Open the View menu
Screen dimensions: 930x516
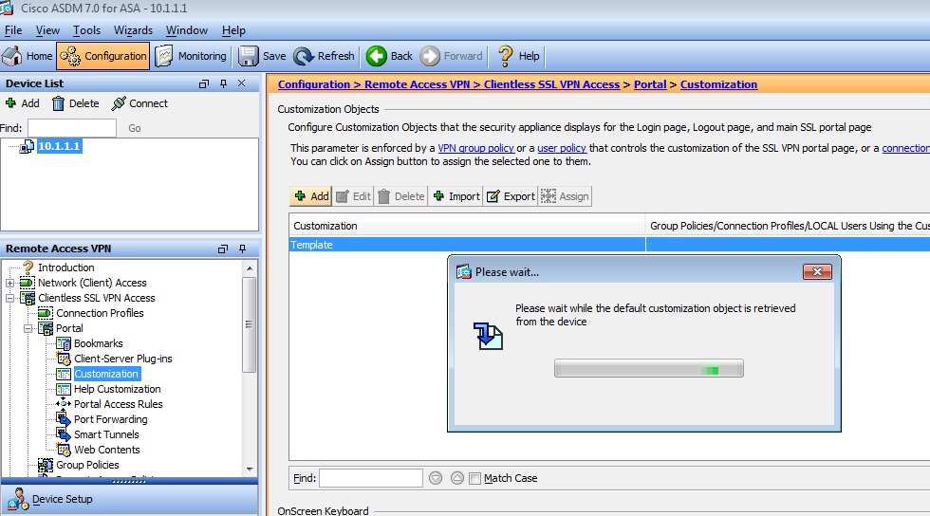pyautogui.click(x=47, y=30)
